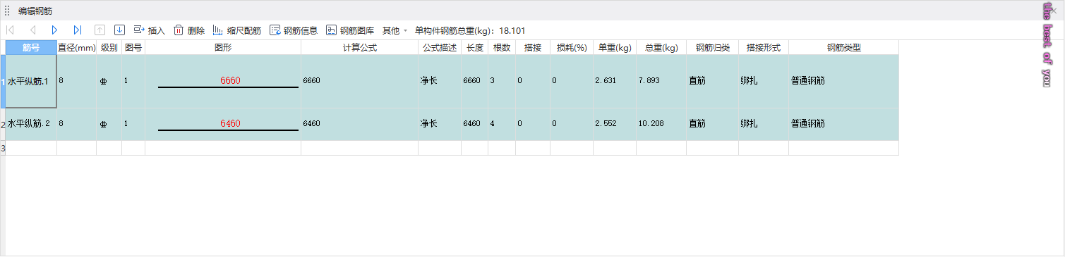Click the 根数 column header
The width and height of the screenshot is (1065, 257).
502,47
